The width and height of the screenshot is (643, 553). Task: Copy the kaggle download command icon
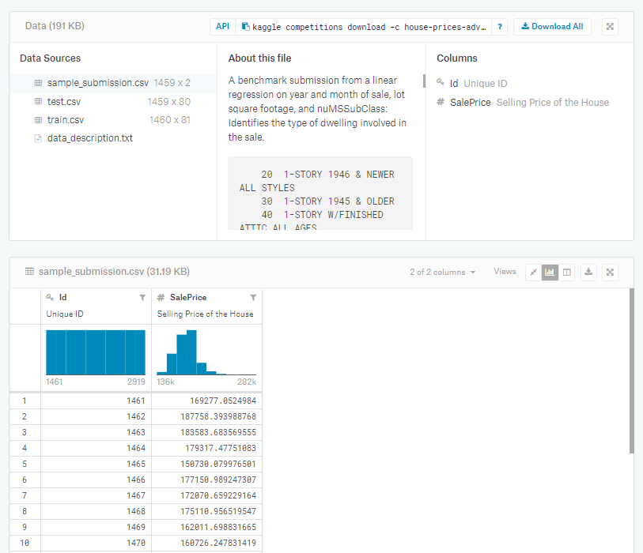(246, 27)
